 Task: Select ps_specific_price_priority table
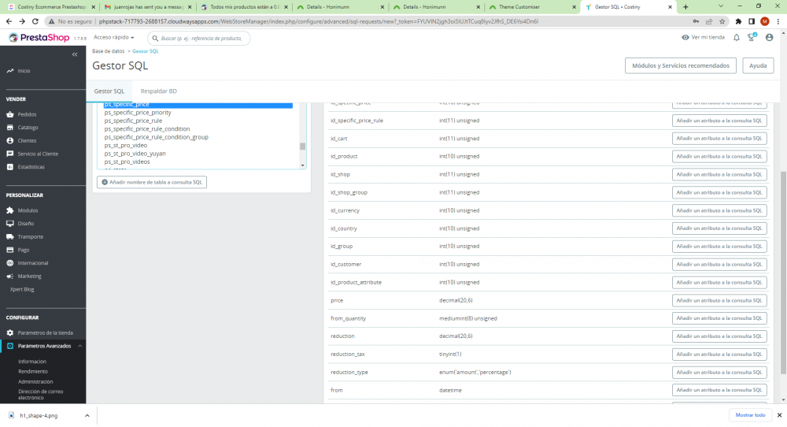(x=138, y=113)
